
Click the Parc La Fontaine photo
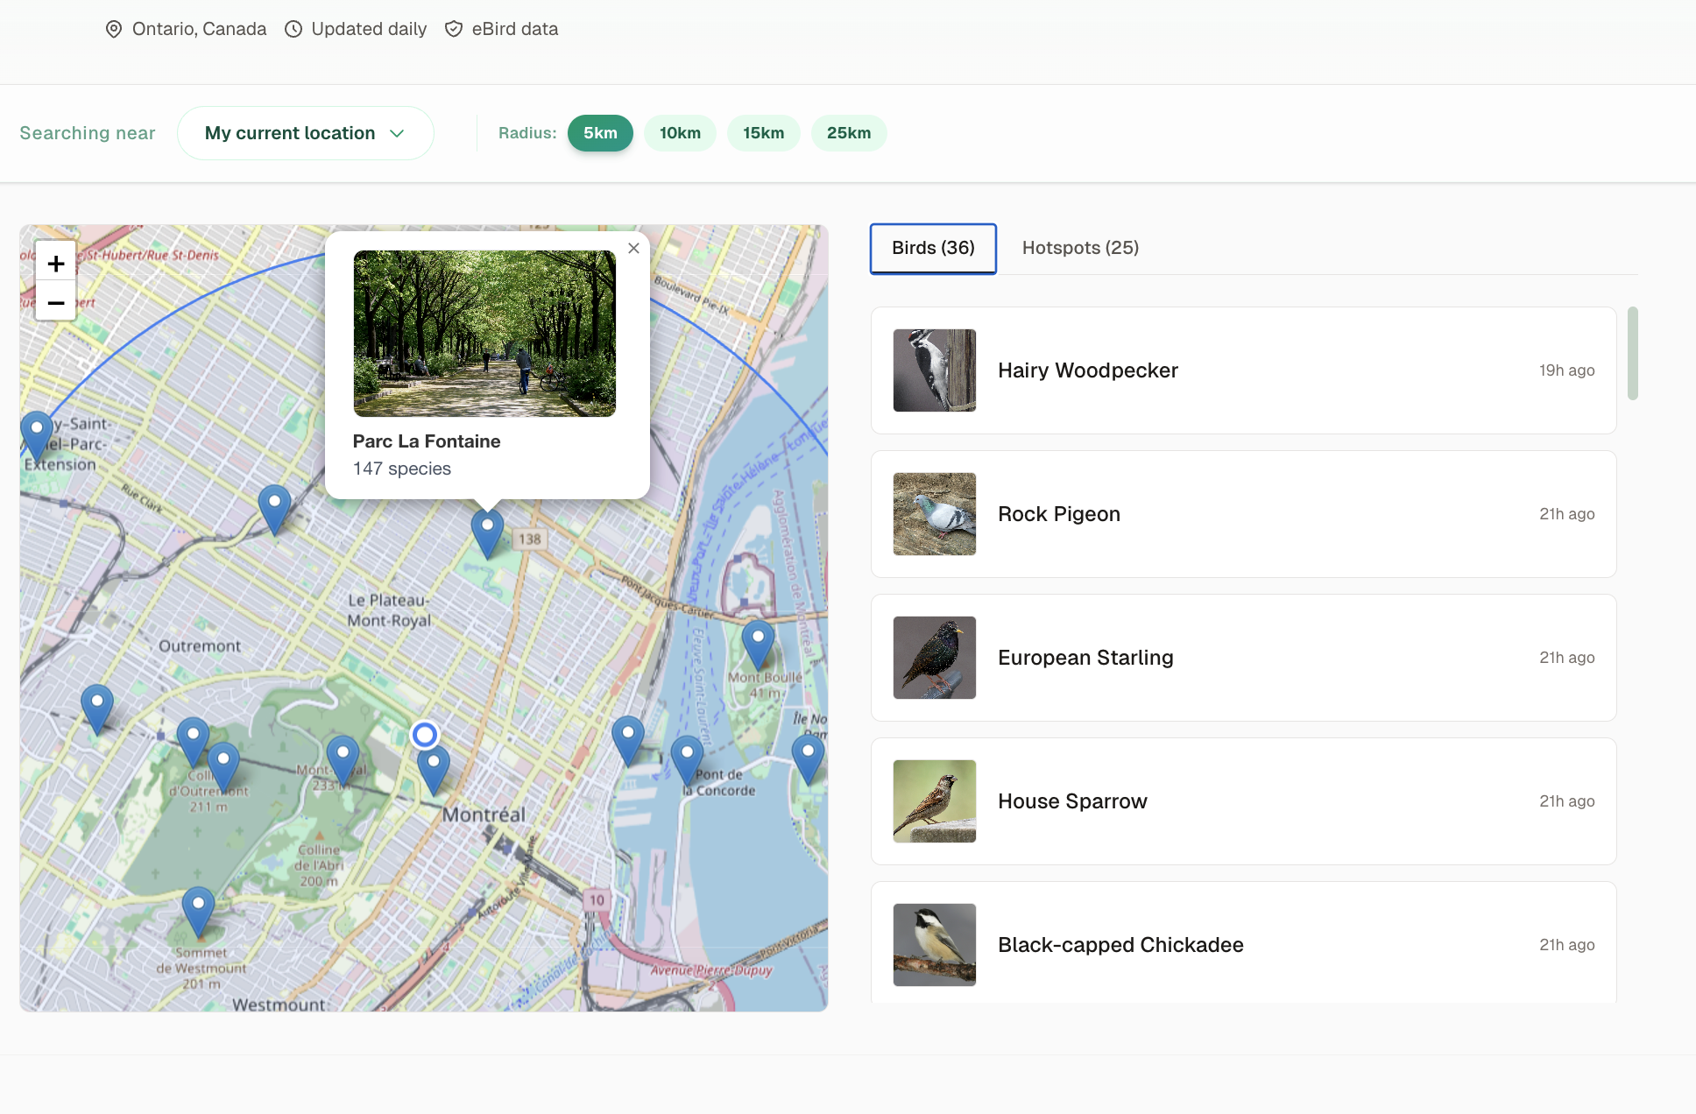(484, 334)
